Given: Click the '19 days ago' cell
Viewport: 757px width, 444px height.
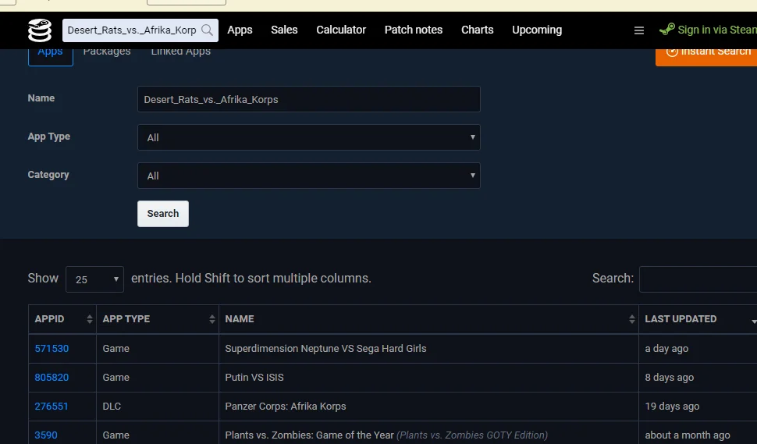Looking at the screenshot, I should 698,407.
